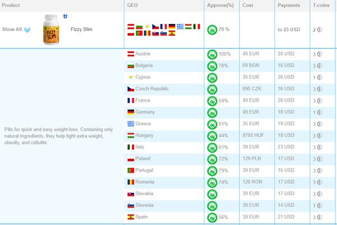Click the approve icon in Spain row
This screenshot has width=337, height=225.
[212, 217]
